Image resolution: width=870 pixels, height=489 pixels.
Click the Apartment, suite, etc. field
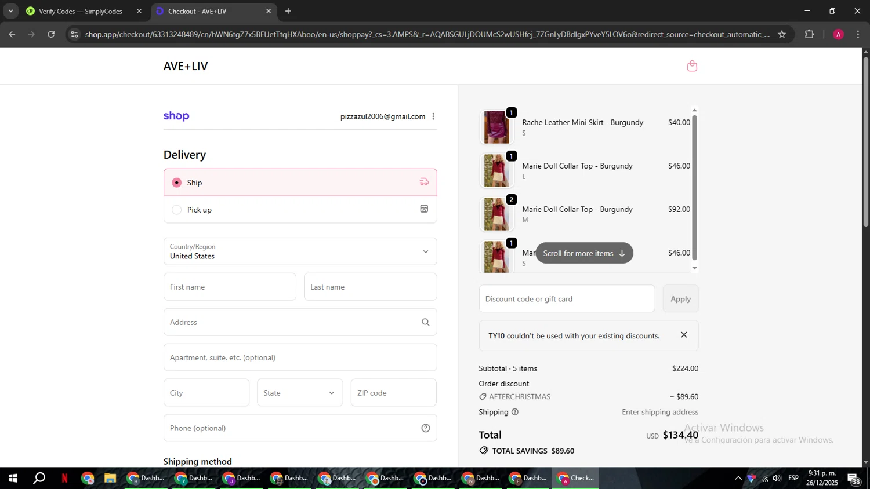click(300, 357)
